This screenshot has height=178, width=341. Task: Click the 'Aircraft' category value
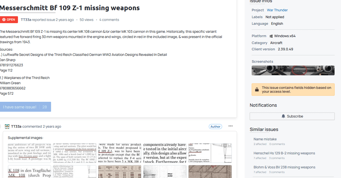tap(276, 43)
